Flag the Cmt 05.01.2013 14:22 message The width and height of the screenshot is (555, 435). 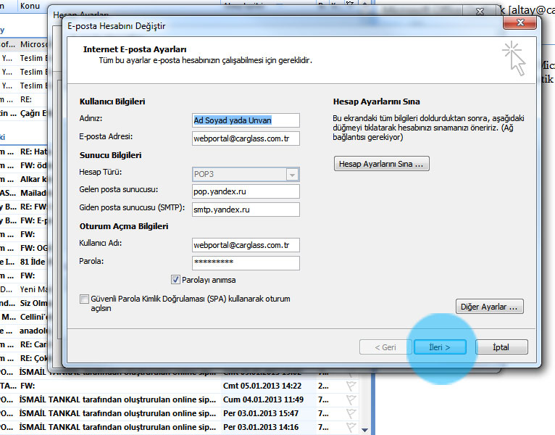click(351, 386)
